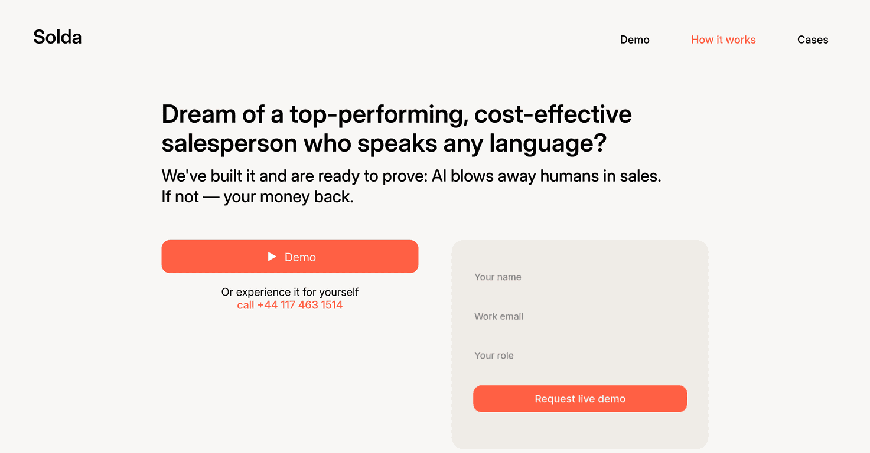Click the word call in the phone link
Screen dimensions: 870x453
click(x=246, y=305)
